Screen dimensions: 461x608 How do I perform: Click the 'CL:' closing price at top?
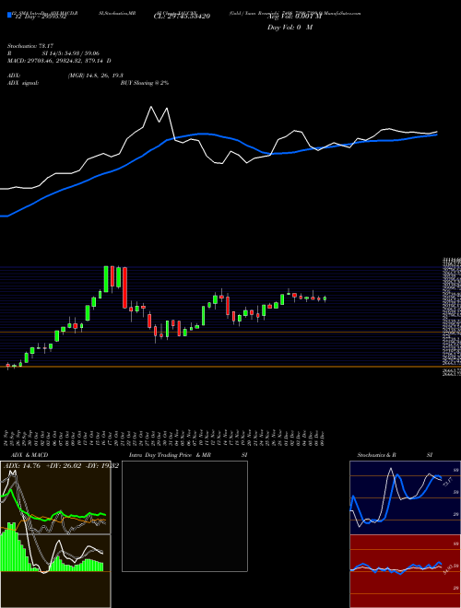point(182,17)
